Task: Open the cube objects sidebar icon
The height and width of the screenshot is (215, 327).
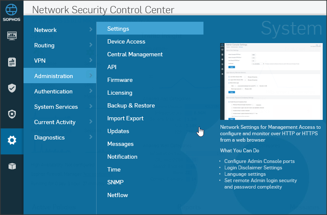Action: pos(12,166)
